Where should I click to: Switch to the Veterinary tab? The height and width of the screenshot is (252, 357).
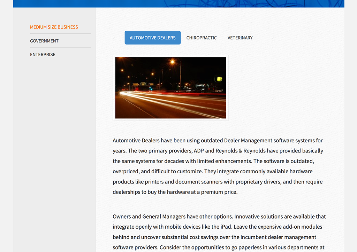240,38
